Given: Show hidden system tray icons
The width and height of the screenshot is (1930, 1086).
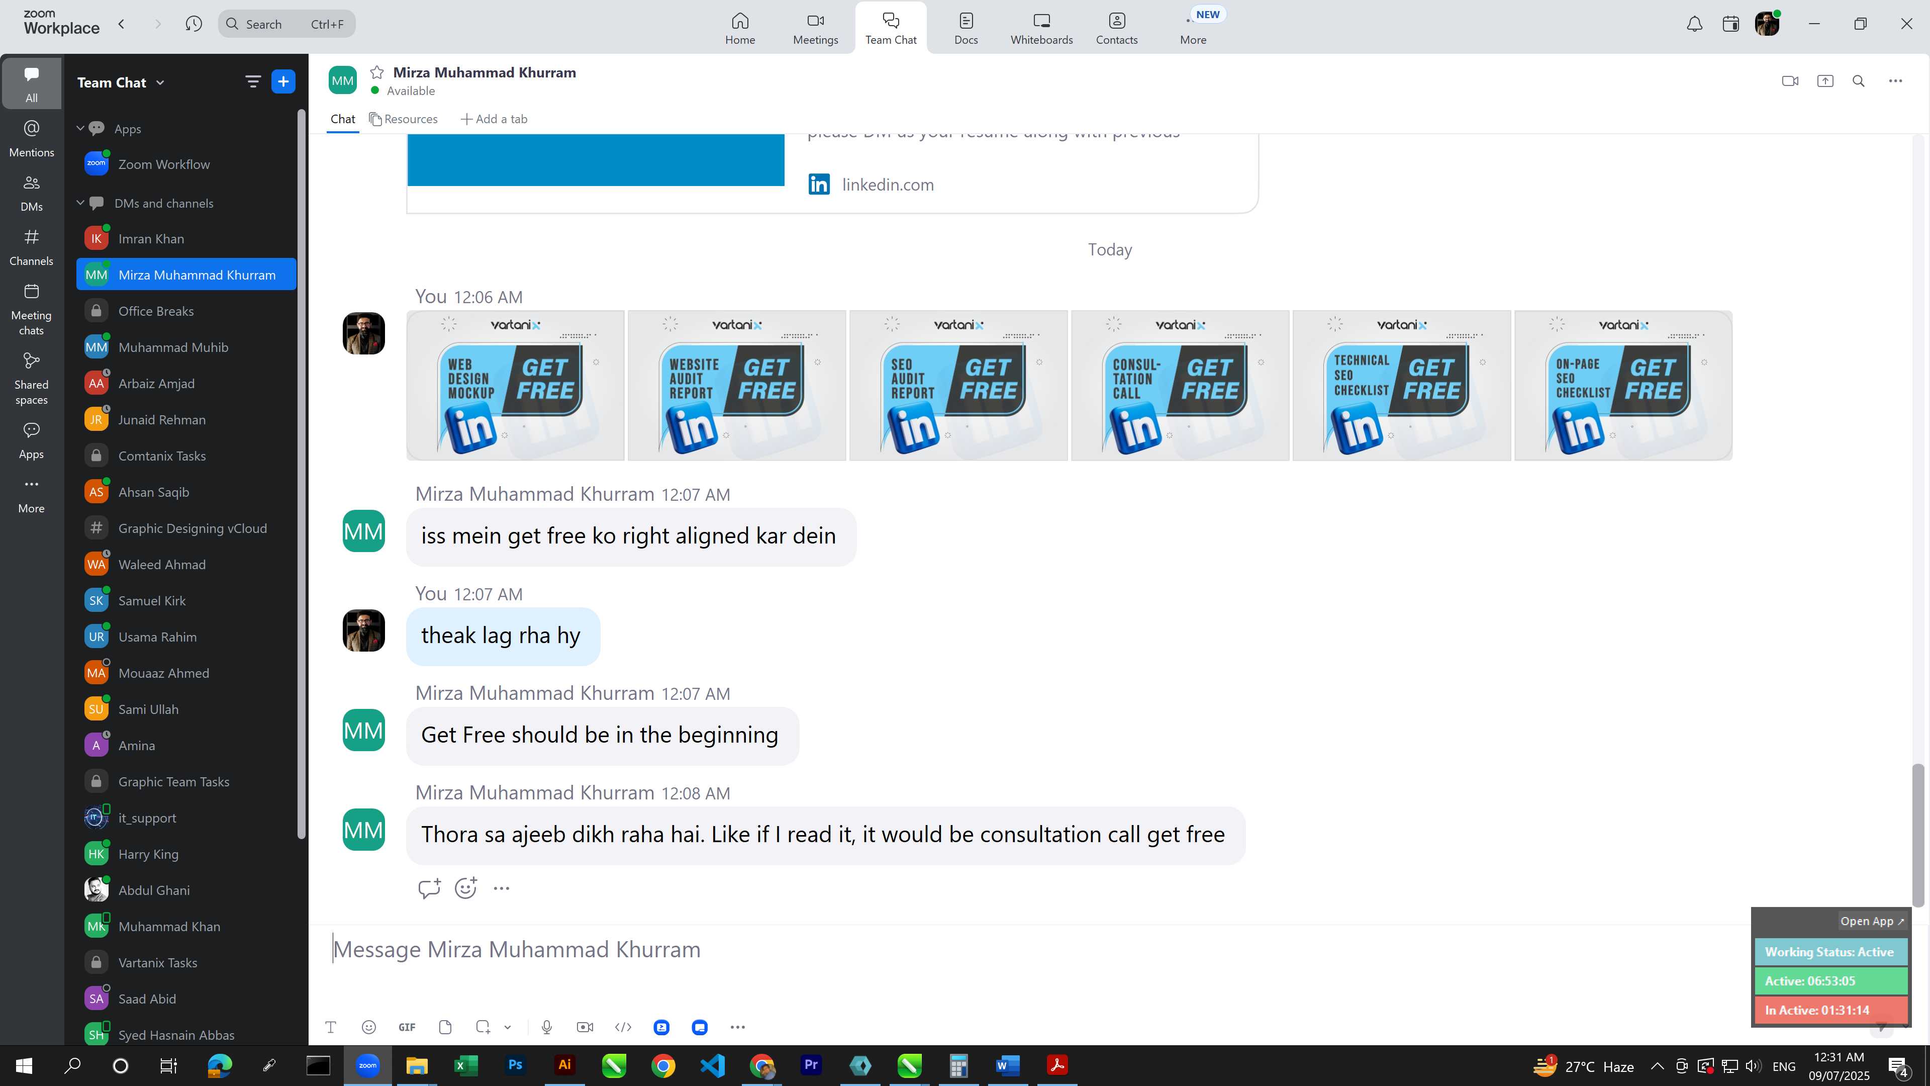Looking at the screenshot, I should tap(1657, 1066).
